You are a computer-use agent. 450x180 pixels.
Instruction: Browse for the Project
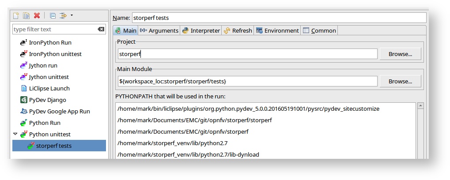click(400, 54)
